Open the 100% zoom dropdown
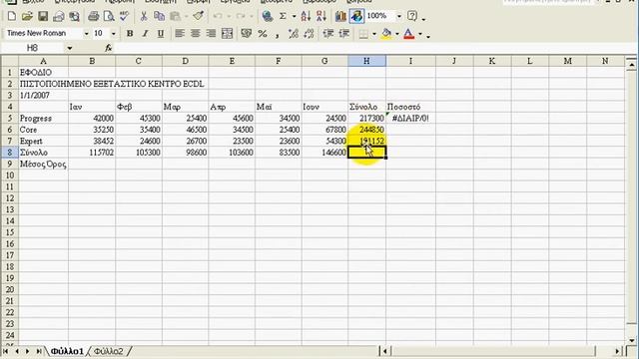 coord(399,16)
